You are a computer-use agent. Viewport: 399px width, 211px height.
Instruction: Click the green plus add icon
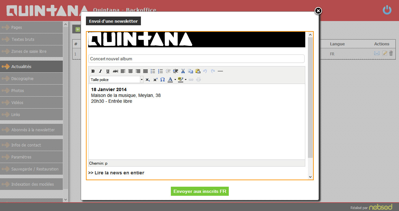coord(77,29)
